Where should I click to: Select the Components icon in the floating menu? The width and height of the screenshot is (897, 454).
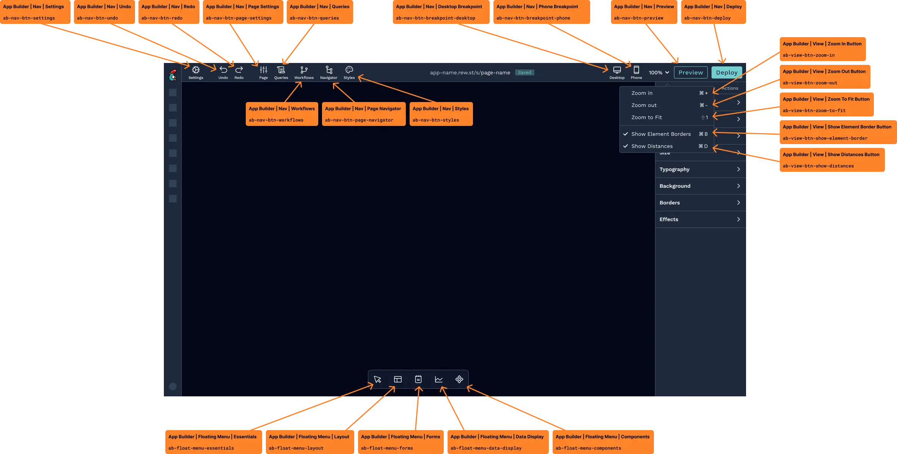click(x=459, y=379)
